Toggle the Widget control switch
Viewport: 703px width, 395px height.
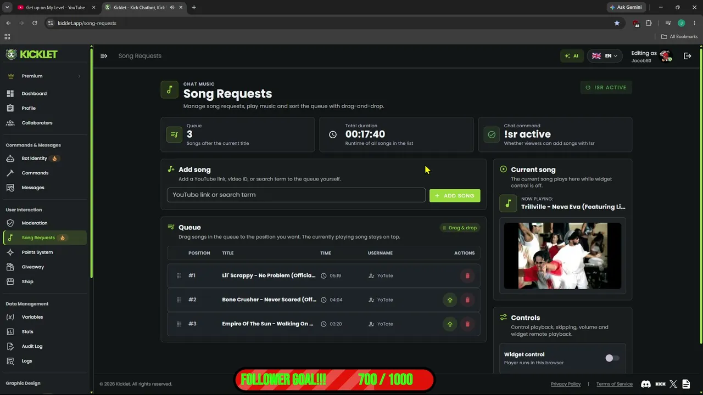pos(612,358)
